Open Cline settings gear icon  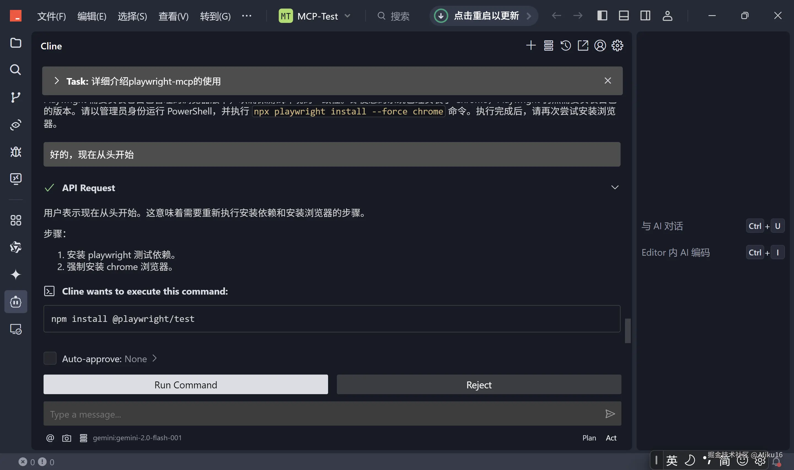pyautogui.click(x=617, y=46)
